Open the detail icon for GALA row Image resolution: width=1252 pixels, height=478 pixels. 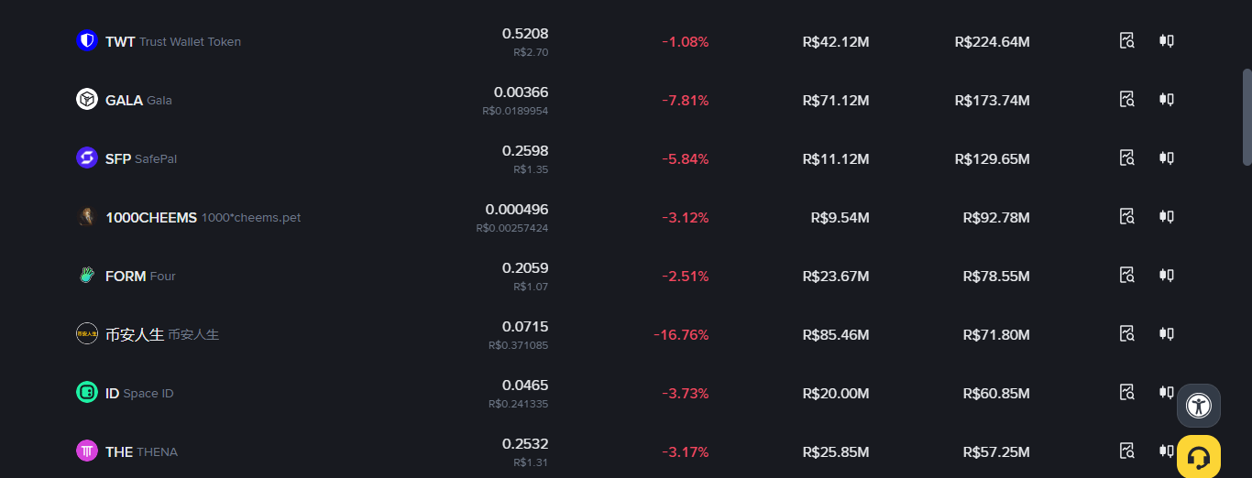1127,100
